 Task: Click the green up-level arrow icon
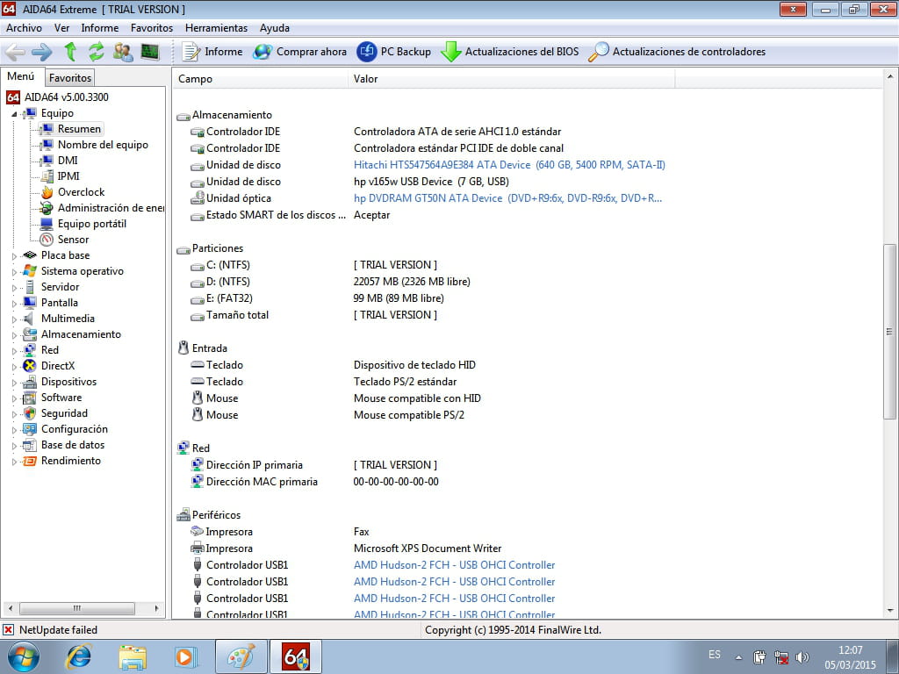coord(70,52)
